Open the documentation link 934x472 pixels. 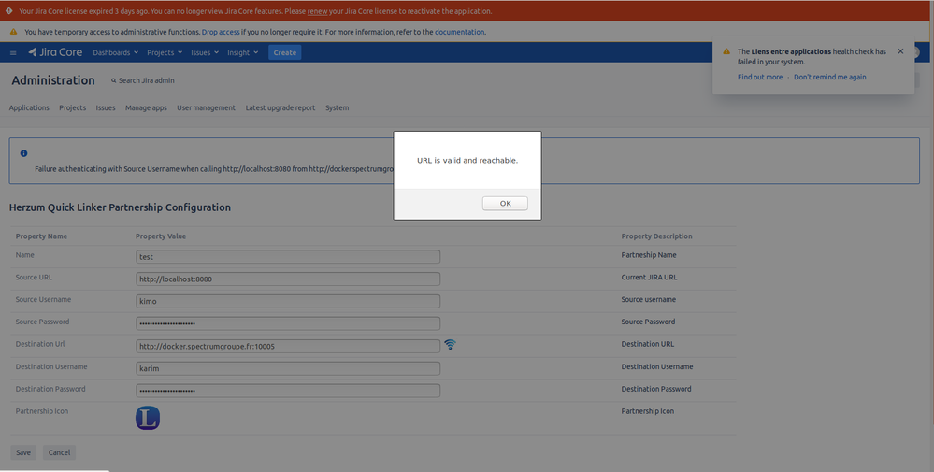pos(459,32)
